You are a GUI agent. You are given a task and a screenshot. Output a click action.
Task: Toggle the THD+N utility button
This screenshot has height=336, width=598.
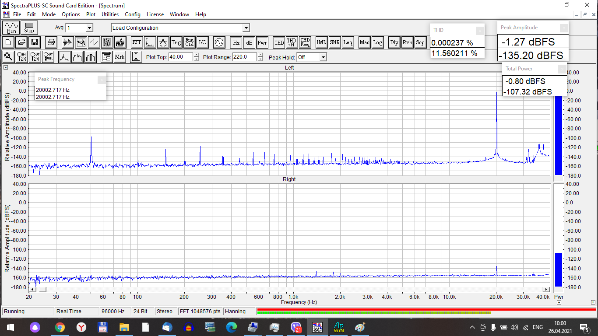292,42
